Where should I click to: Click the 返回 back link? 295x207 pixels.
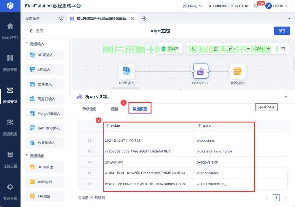pyautogui.click(x=37, y=31)
